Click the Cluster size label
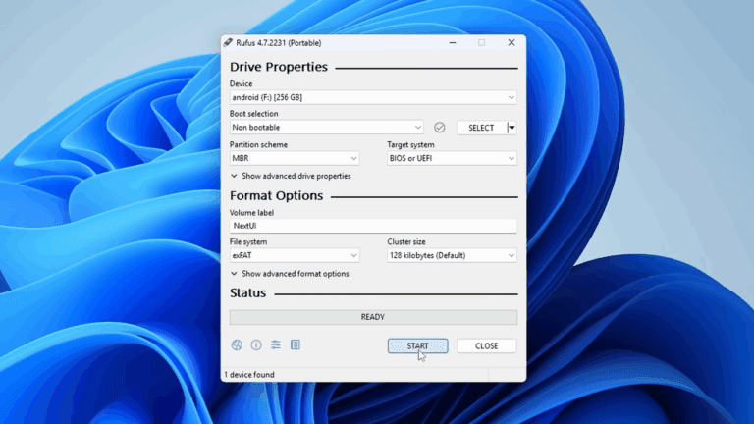This screenshot has height=424, width=754. click(406, 241)
